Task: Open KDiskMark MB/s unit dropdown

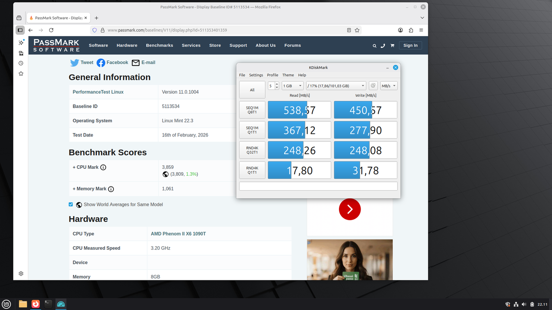Action: (x=389, y=86)
